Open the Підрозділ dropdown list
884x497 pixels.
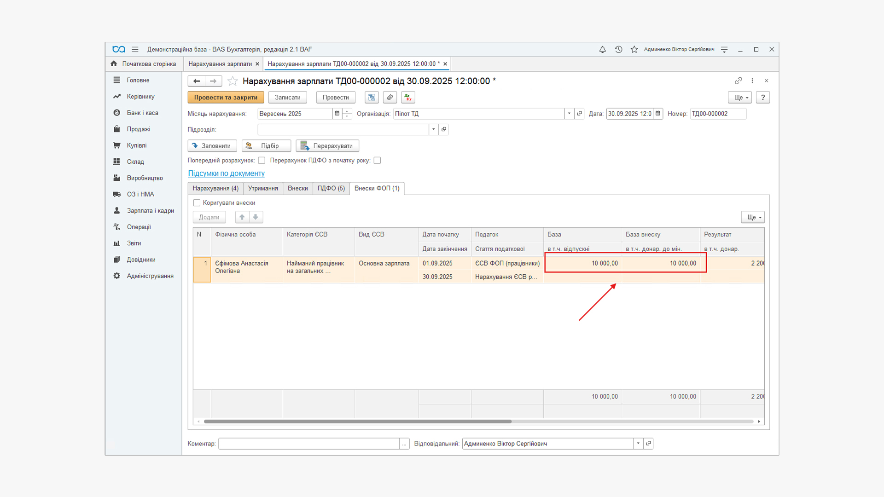[433, 129]
